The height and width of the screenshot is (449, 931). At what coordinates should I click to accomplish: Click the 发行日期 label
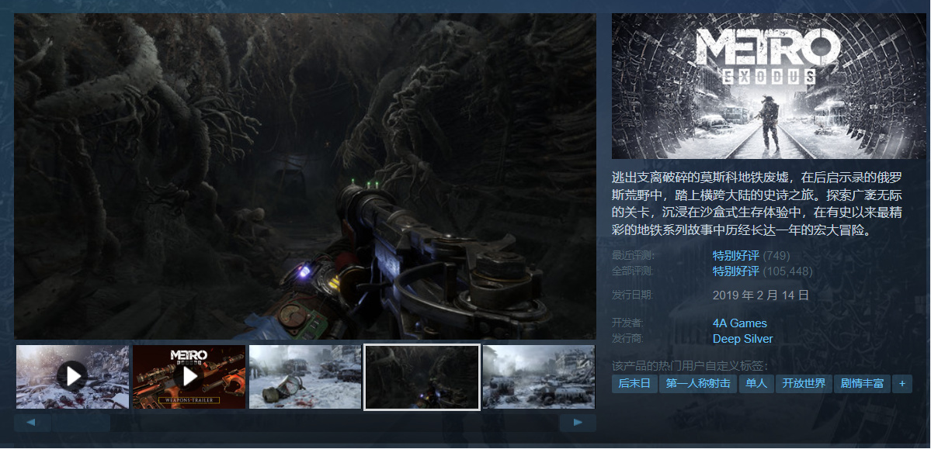633,295
